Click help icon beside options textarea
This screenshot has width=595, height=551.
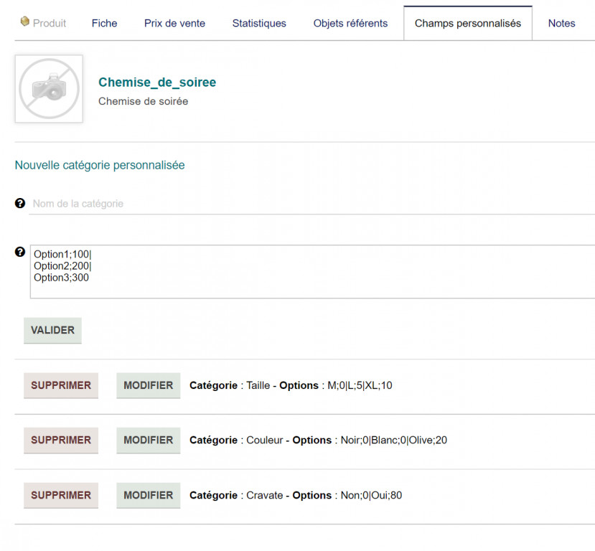coord(20,252)
